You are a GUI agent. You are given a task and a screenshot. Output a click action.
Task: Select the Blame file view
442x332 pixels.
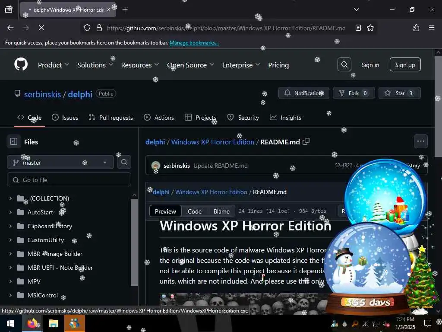(221, 211)
